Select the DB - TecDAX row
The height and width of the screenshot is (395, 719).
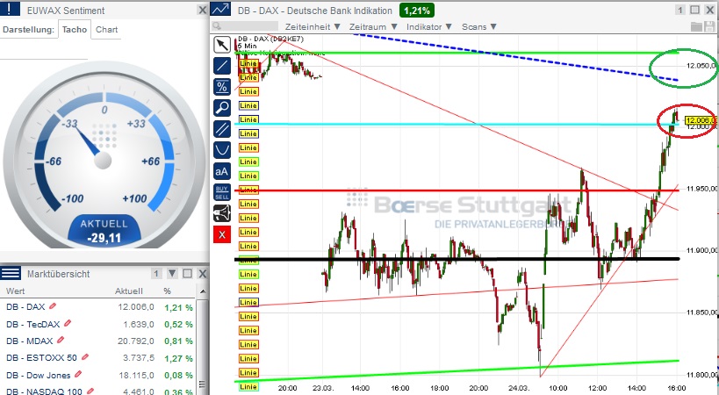point(99,324)
